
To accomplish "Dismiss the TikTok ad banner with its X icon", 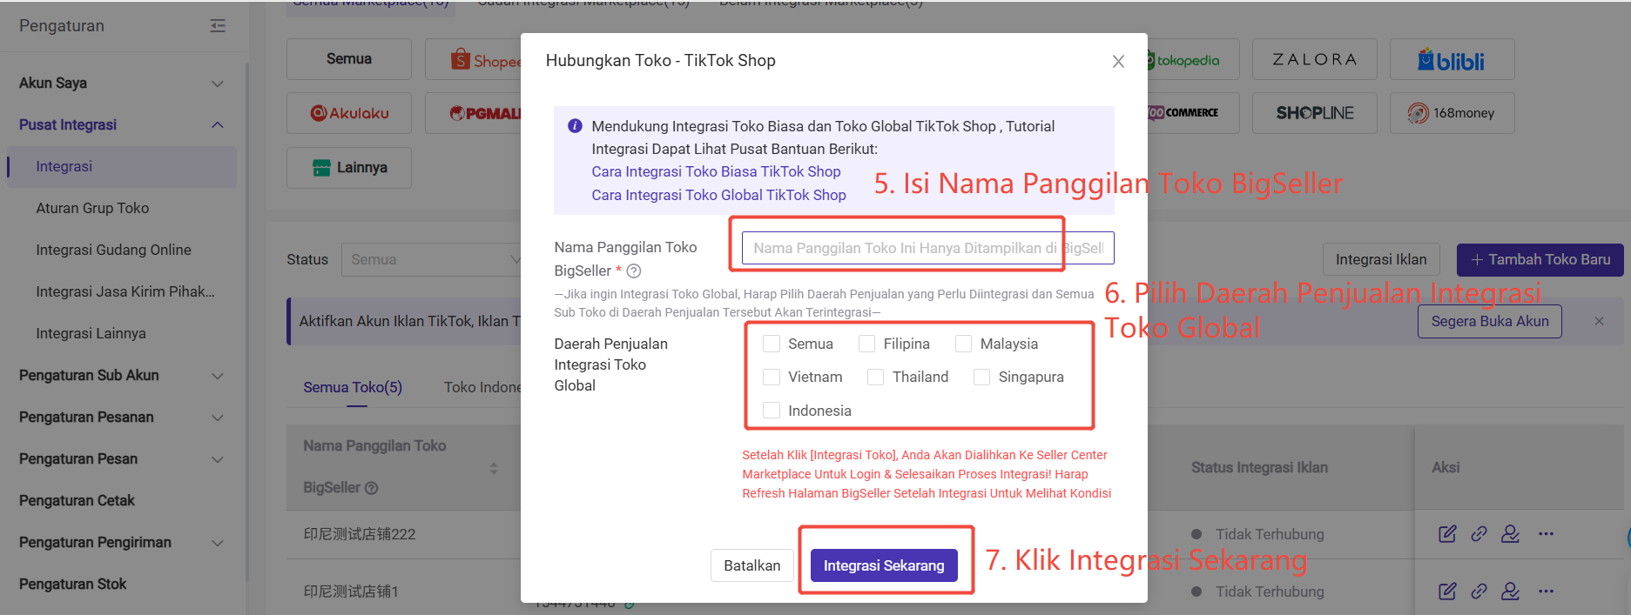I will pos(1599,321).
